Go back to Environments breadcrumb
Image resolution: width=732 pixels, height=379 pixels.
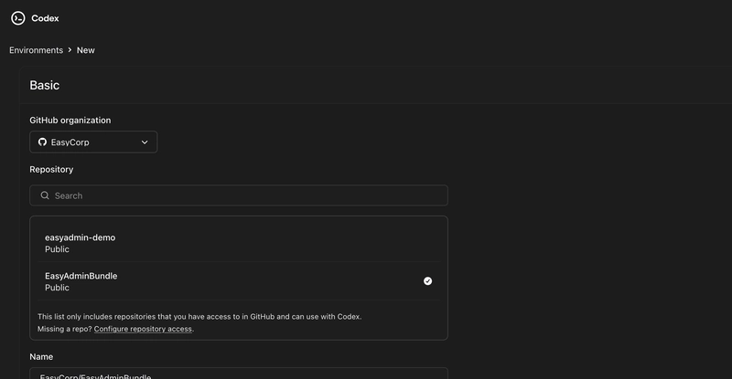[x=36, y=50]
